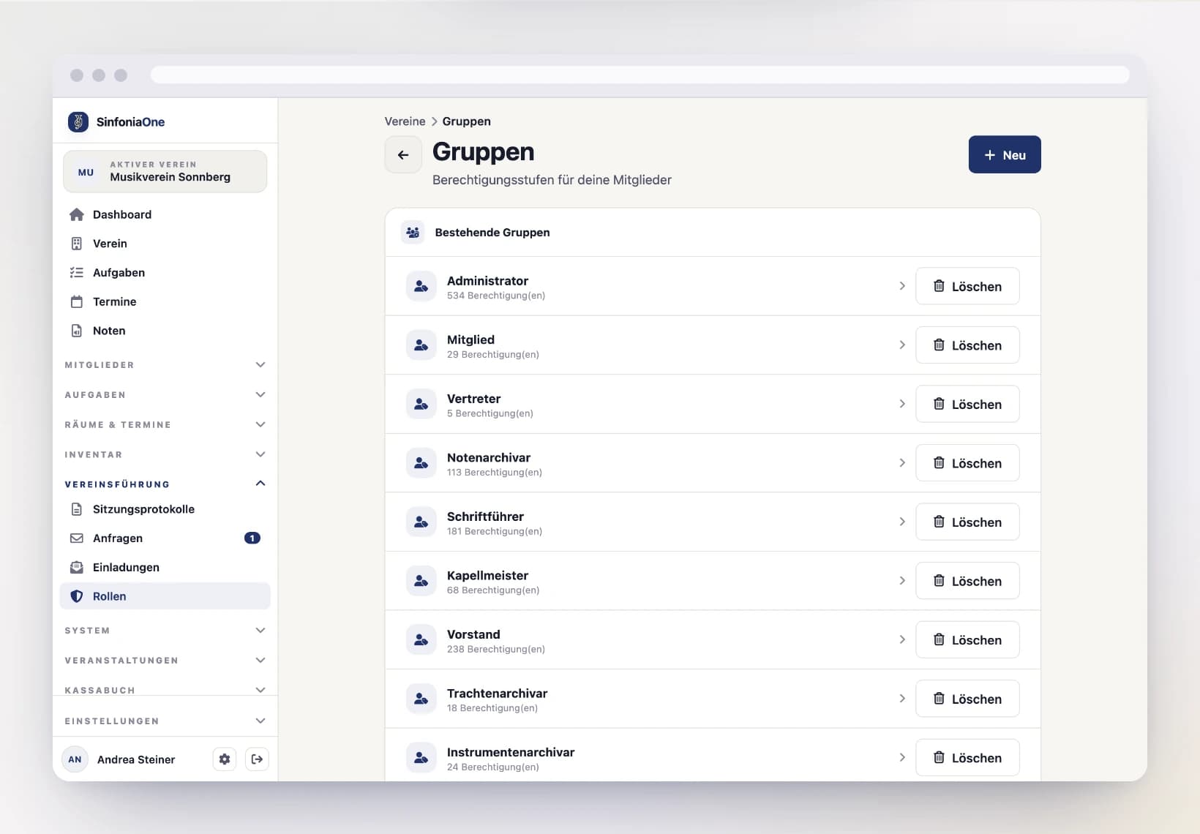
Task: Open the Einladungen menu item
Action: coord(165,568)
